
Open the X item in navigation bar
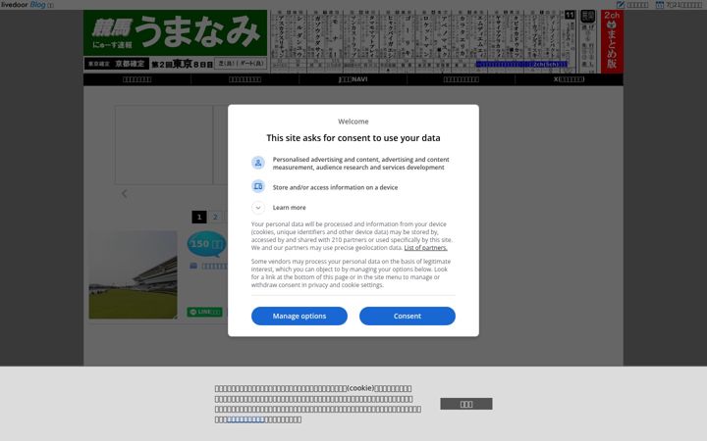569,79
